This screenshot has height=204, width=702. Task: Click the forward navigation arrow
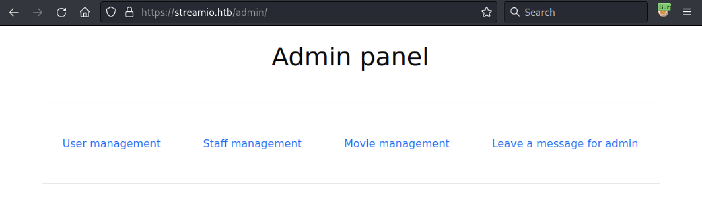click(38, 13)
